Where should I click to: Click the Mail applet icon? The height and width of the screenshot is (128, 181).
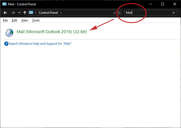(x=9, y=33)
